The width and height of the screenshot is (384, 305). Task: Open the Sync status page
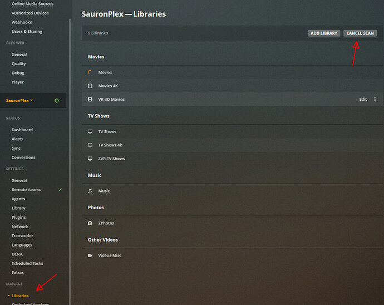pos(16,148)
